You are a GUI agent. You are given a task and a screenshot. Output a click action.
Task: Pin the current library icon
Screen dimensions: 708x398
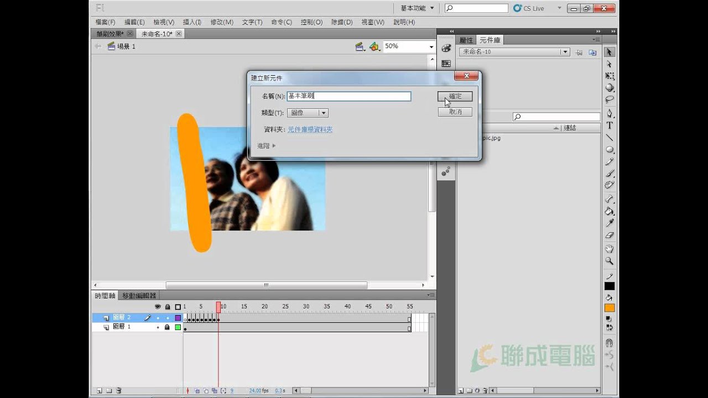(x=579, y=53)
